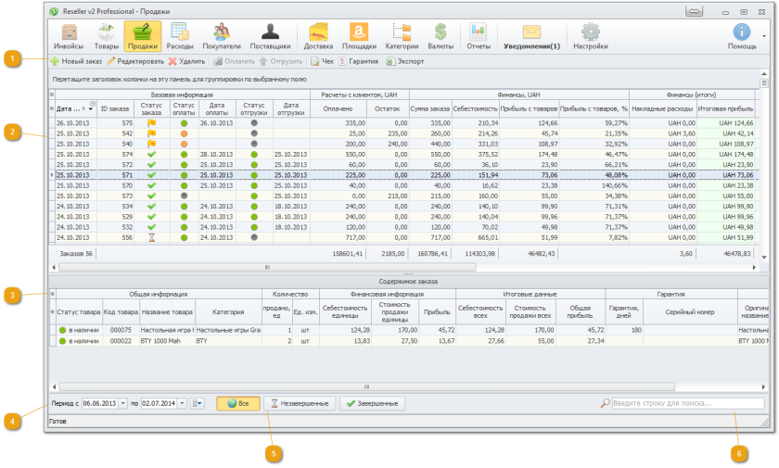The width and height of the screenshot is (779, 468).
Task: Go to the Расходы section
Action: (x=180, y=36)
